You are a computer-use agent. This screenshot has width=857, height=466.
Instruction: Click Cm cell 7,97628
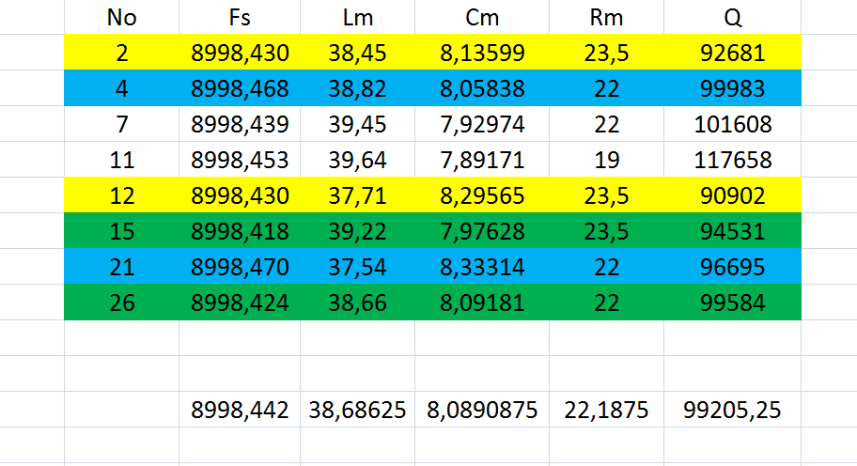pos(482,231)
